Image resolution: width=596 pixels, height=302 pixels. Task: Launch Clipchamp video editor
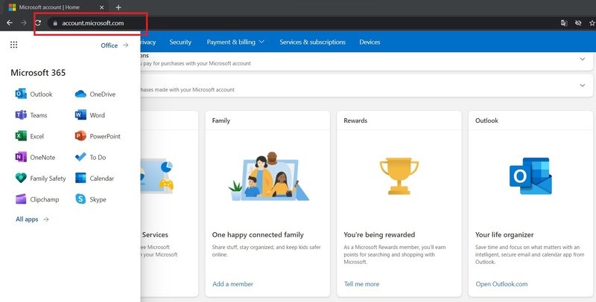pyautogui.click(x=37, y=199)
